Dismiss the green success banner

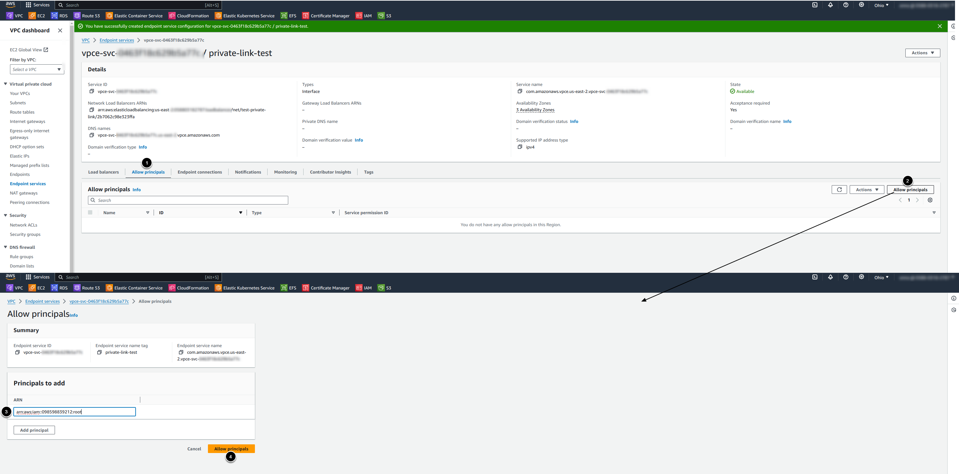940,26
